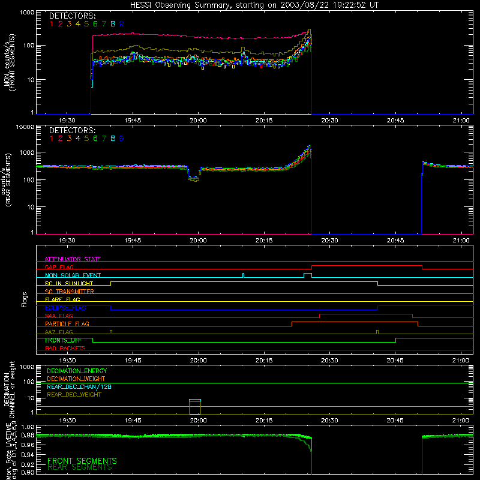Screen dimensions: 480x480
Task: Click the REAR_DEC_CHAN/128 legend label
Action: [x=79, y=386]
